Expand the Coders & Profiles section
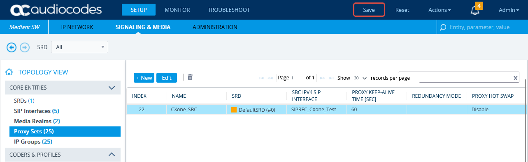The height and width of the screenshot is (162, 528). pos(111,155)
